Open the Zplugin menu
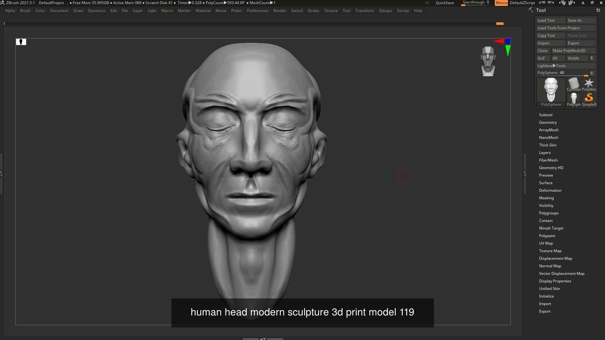Screen dimensions: 605x340 (x=385, y=11)
